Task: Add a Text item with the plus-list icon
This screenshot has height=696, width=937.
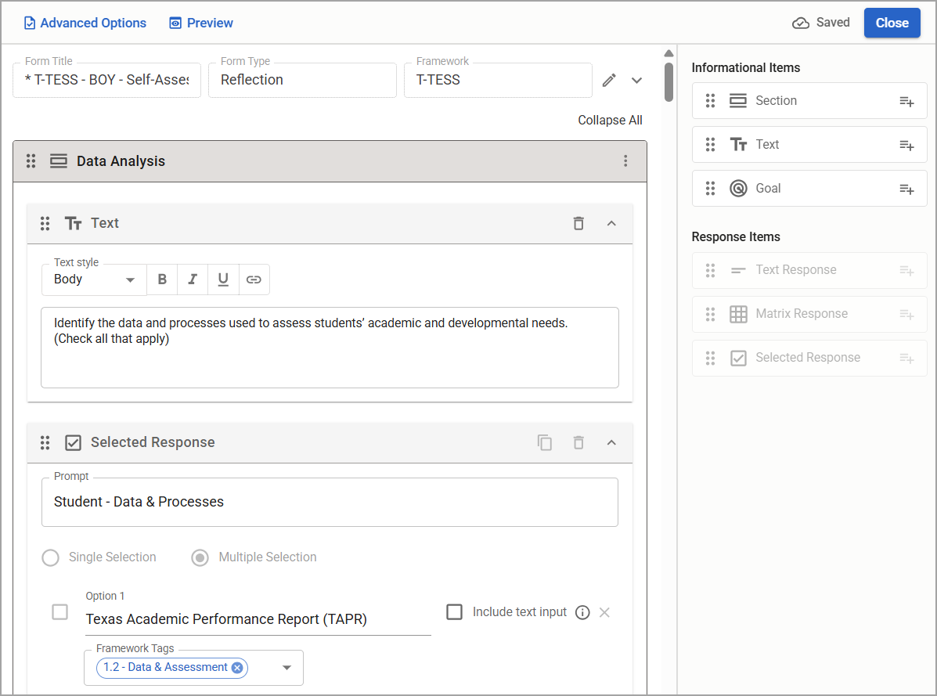Action: pyautogui.click(x=906, y=145)
